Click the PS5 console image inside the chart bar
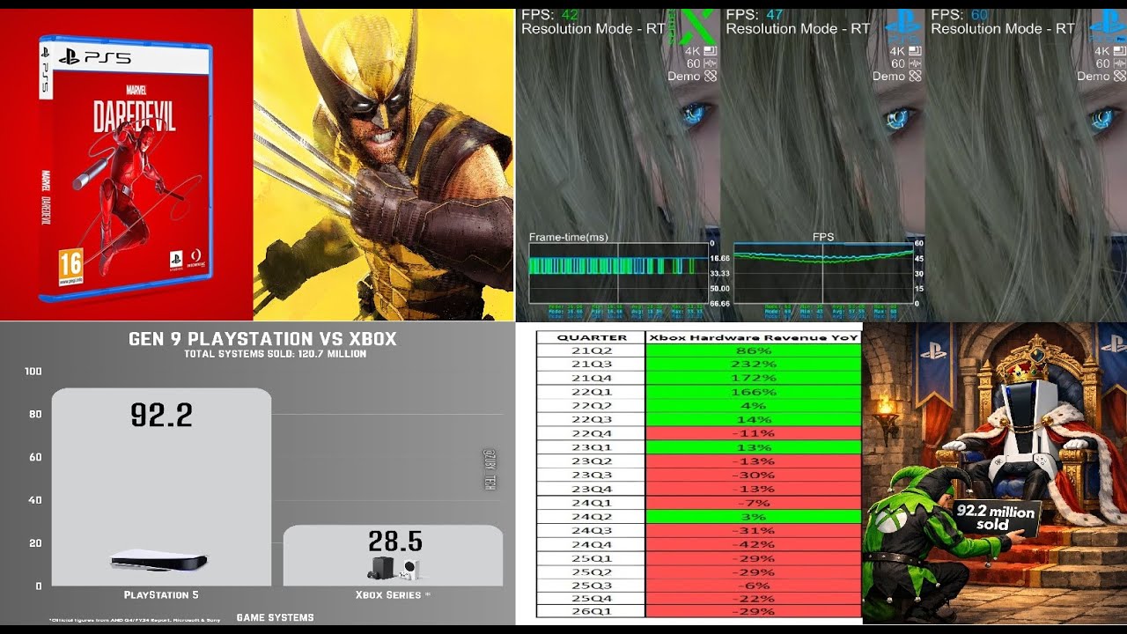 [x=159, y=561]
